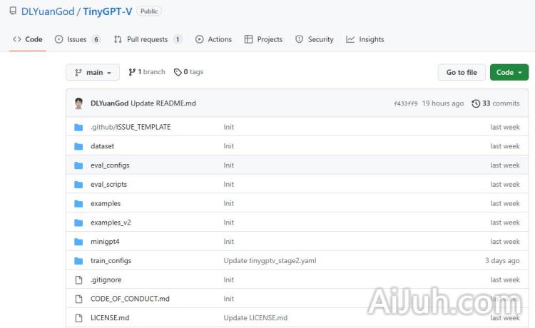This screenshot has height=328, width=535.
Task: Open commit hash f433ff9
Action: pos(405,103)
